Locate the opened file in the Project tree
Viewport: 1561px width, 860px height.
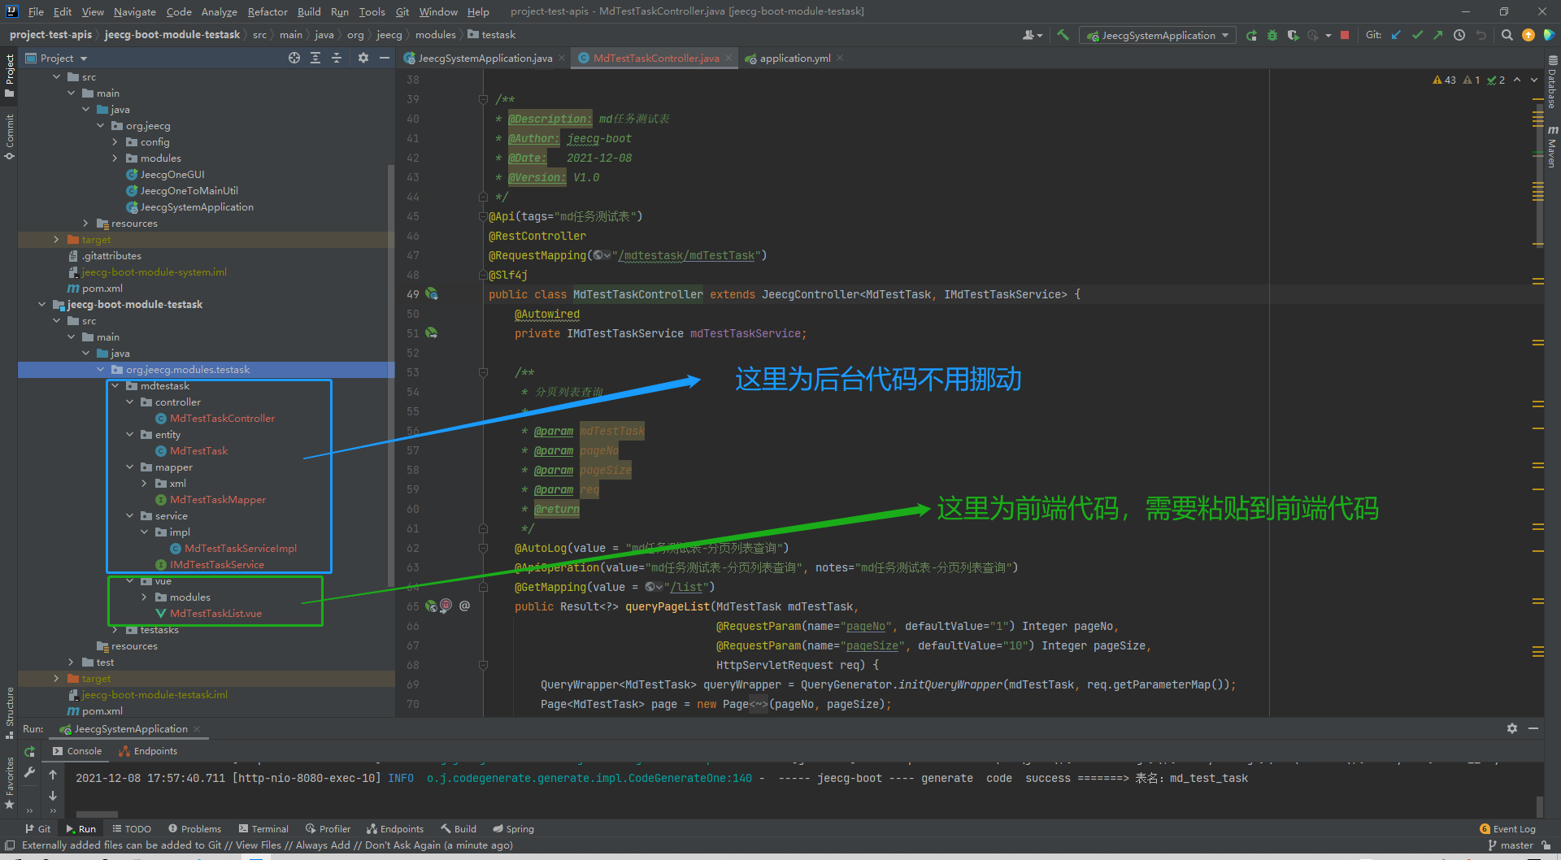(294, 58)
